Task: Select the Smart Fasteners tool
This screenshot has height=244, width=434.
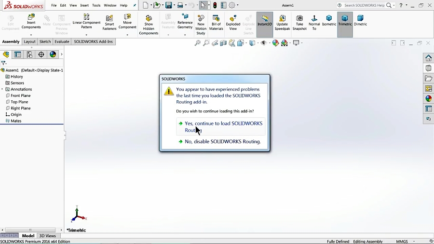Action: (109, 22)
